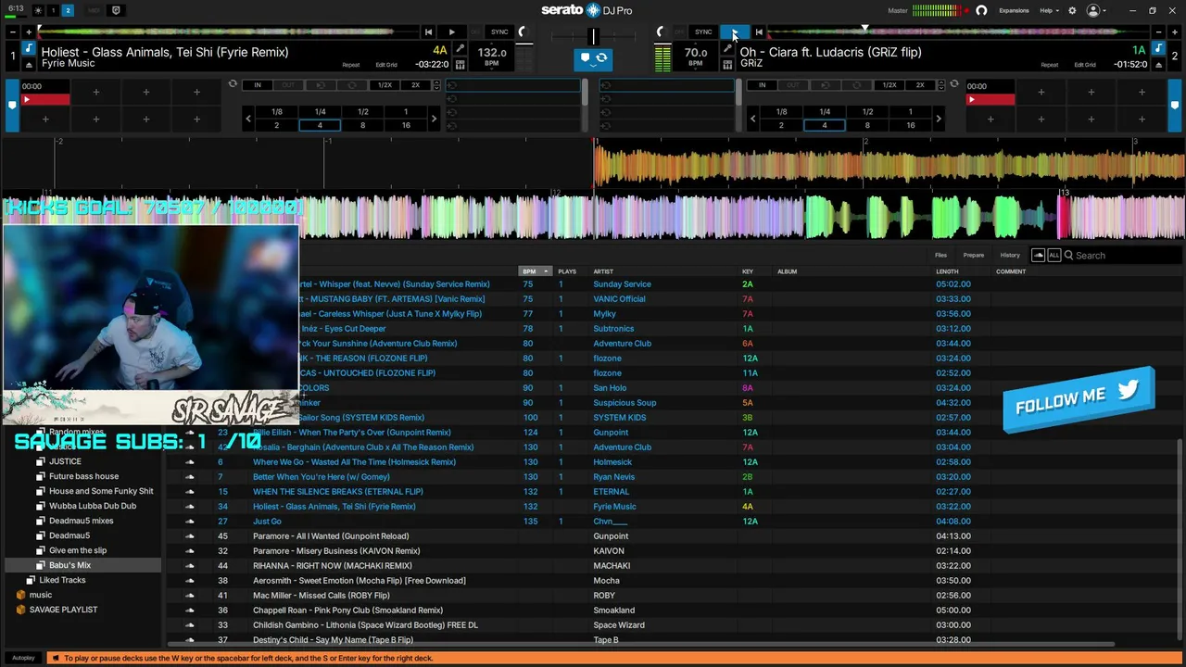Screen dimensions: 1186x667
Task: Play the left deck track
Action: [451, 32]
